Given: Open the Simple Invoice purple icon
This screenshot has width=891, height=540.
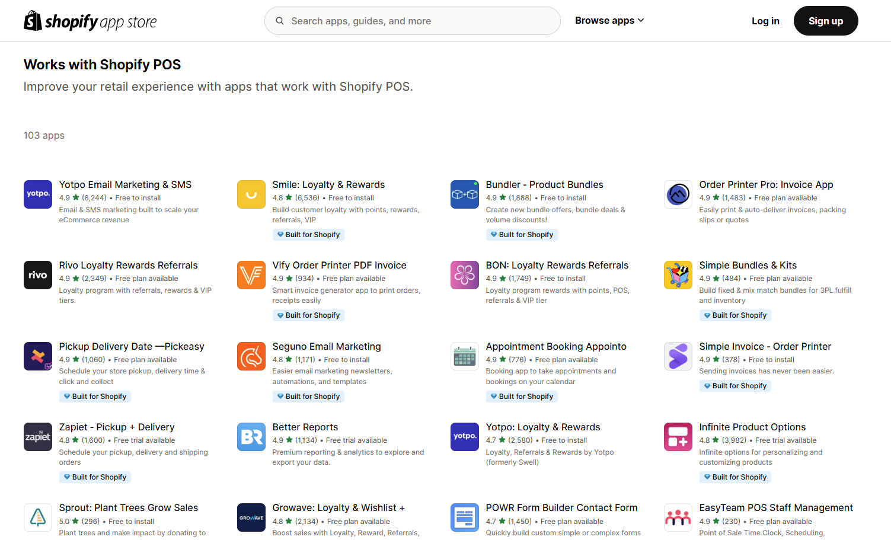Looking at the screenshot, I should [678, 356].
